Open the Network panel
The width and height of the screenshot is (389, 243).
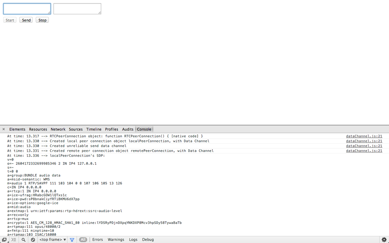pos(58,129)
